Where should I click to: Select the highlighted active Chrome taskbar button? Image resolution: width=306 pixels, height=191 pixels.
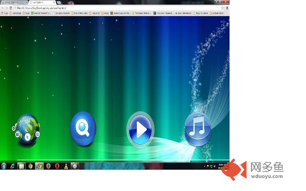(39, 166)
